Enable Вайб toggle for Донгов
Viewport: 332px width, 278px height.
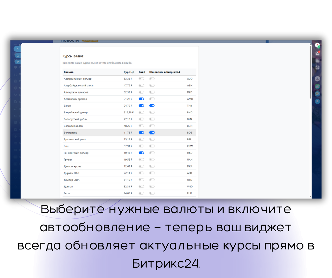pyautogui.click(x=141, y=186)
